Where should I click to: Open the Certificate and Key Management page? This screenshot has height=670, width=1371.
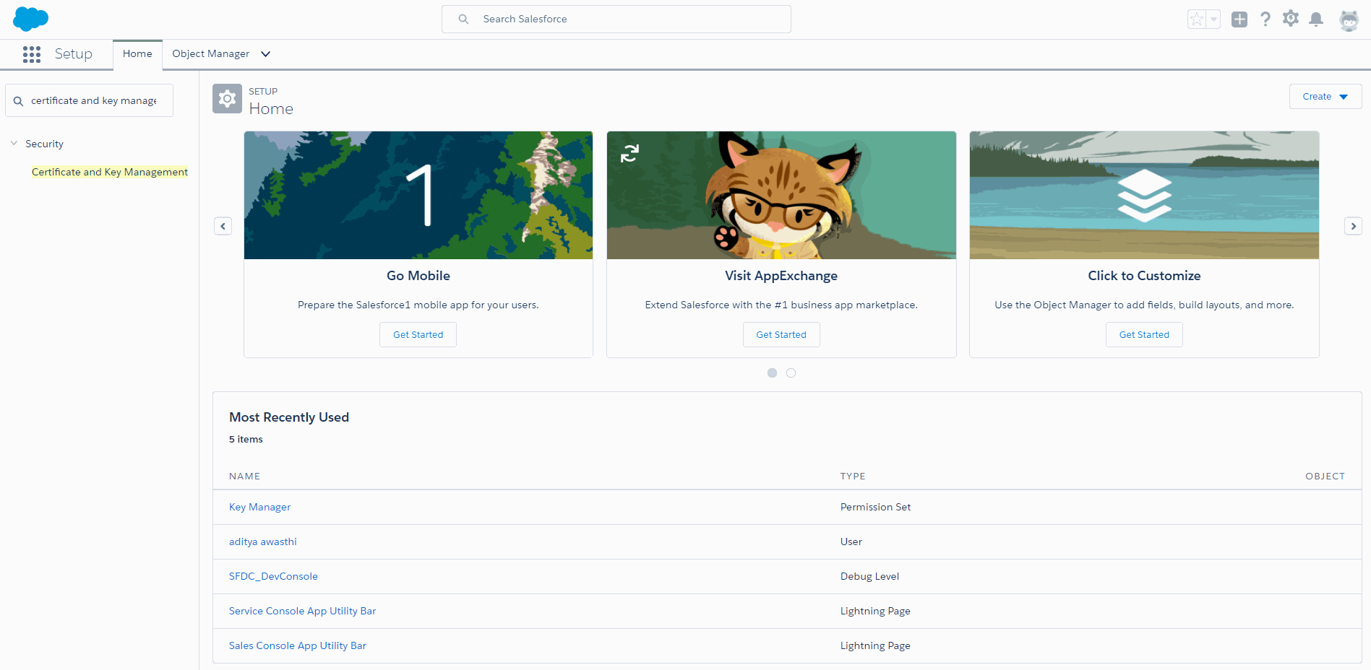[109, 172]
